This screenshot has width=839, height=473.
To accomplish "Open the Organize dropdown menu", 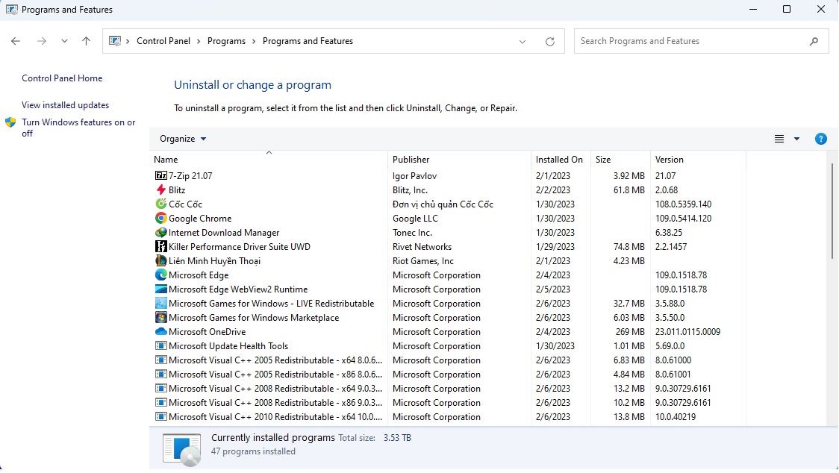I will click(x=183, y=139).
